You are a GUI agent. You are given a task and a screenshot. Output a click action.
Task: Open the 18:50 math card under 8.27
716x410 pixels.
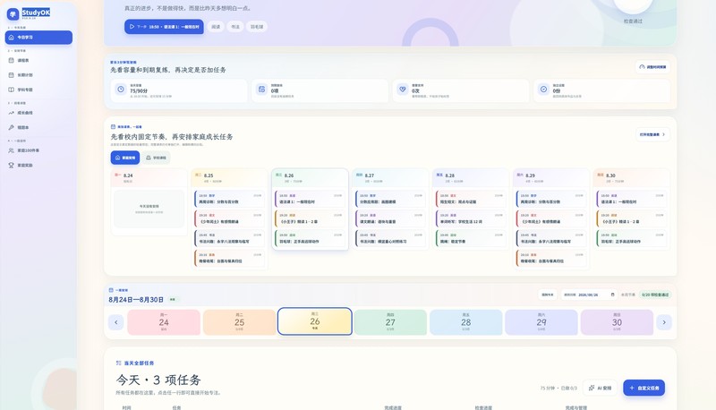click(390, 199)
